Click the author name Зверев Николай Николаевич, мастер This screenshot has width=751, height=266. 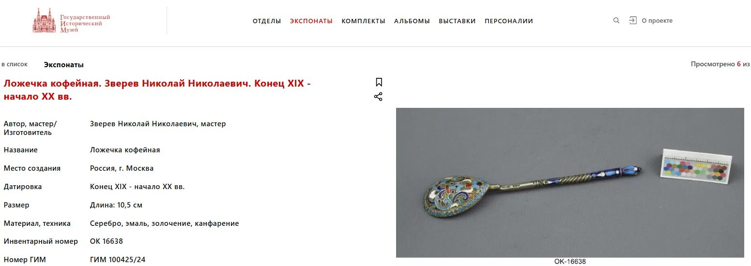point(158,124)
